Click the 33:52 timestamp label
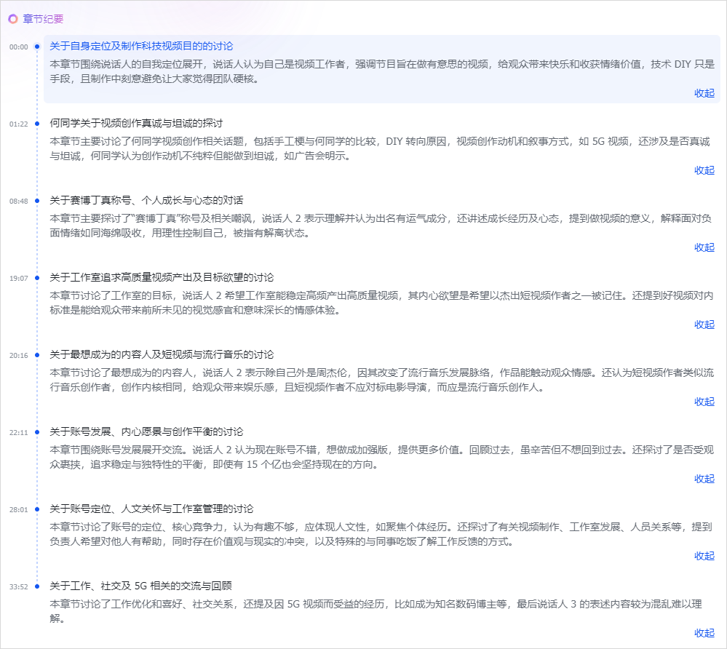 pyautogui.click(x=18, y=586)
